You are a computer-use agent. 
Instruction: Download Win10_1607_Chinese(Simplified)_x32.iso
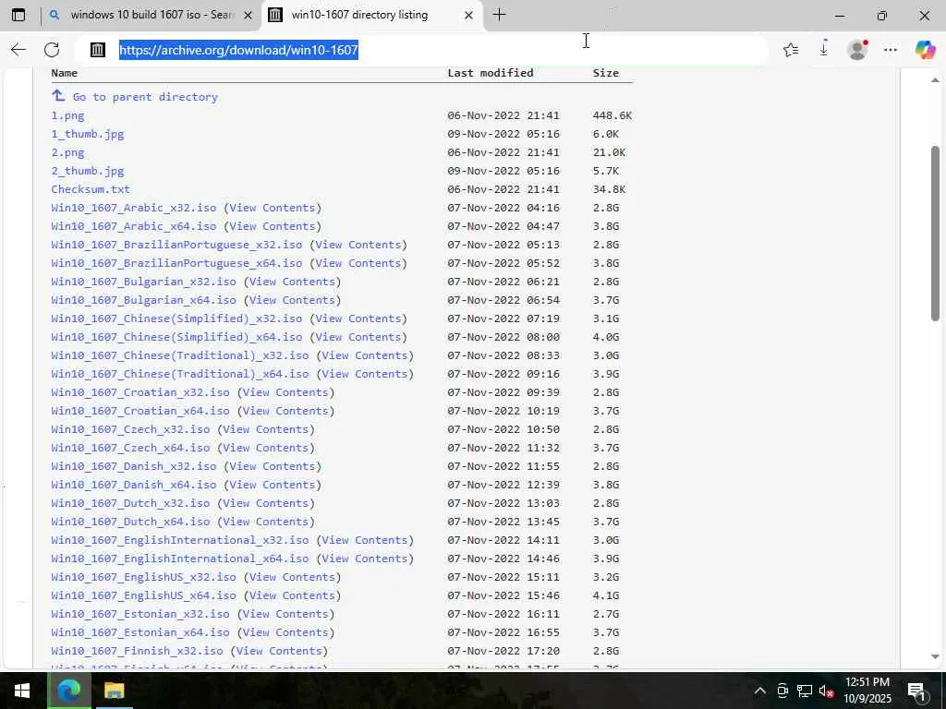pyautogui.click(x=176, y=318)
